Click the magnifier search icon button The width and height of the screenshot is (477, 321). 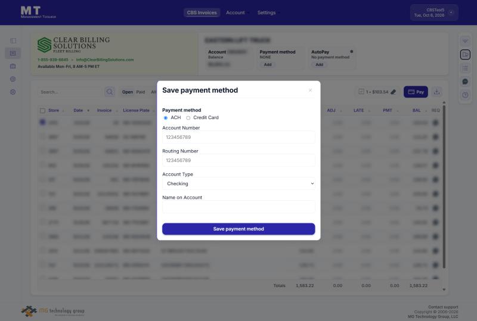pos(110,92)
